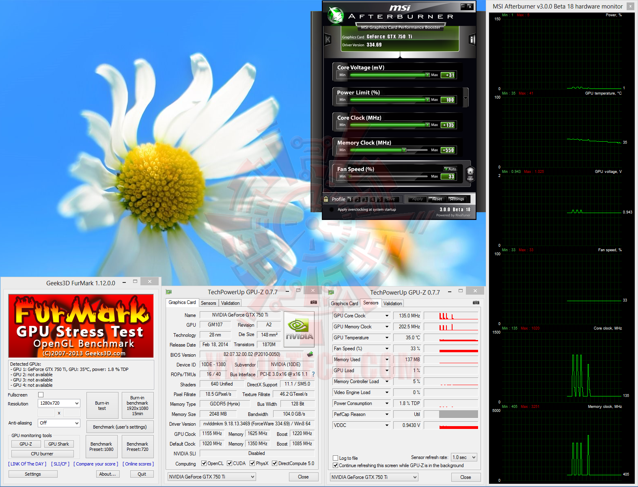Open Sensors tab beside the selected Graphics Card tab
638x487 pixels.
pyautogui.click(x=209, y=303)
